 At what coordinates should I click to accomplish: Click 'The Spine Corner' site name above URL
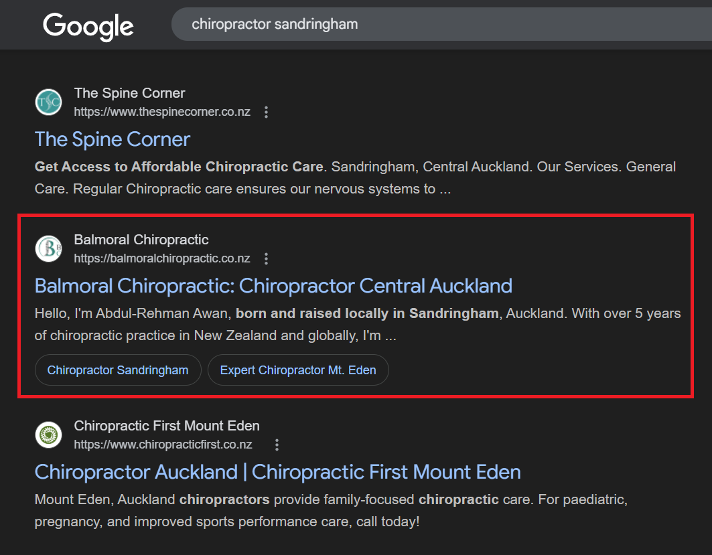(129, 93)
